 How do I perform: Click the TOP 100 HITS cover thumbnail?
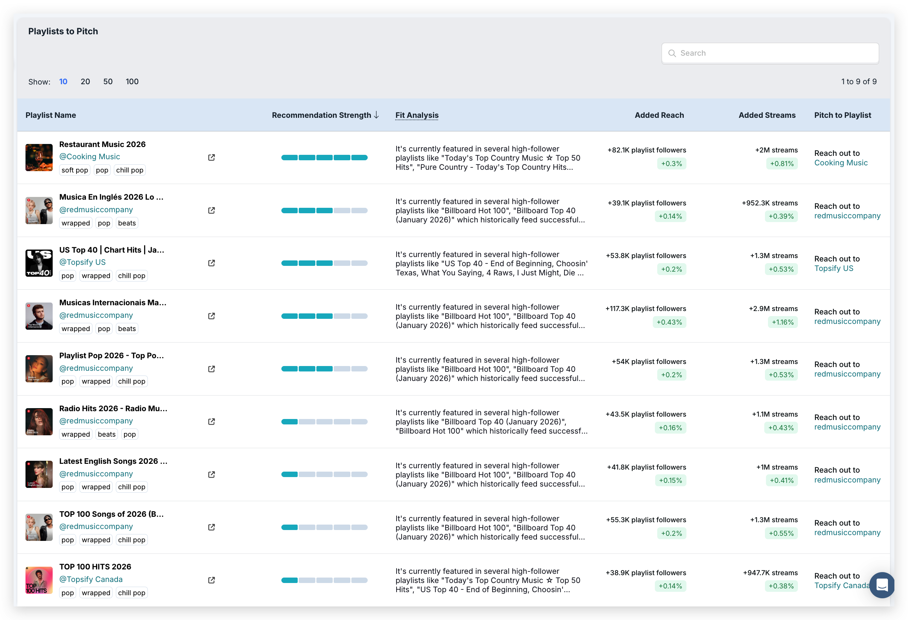tap(39, 580)
